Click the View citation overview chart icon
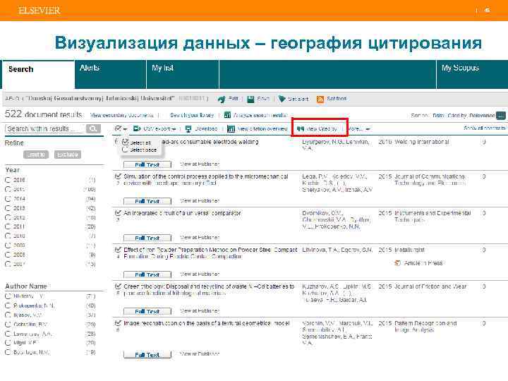The image size is (508, 381). click(x=231, y=128)
